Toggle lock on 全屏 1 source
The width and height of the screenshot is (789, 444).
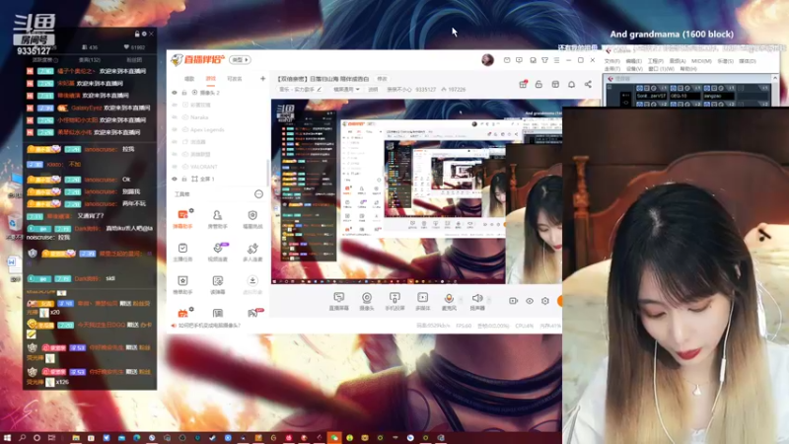184,179
